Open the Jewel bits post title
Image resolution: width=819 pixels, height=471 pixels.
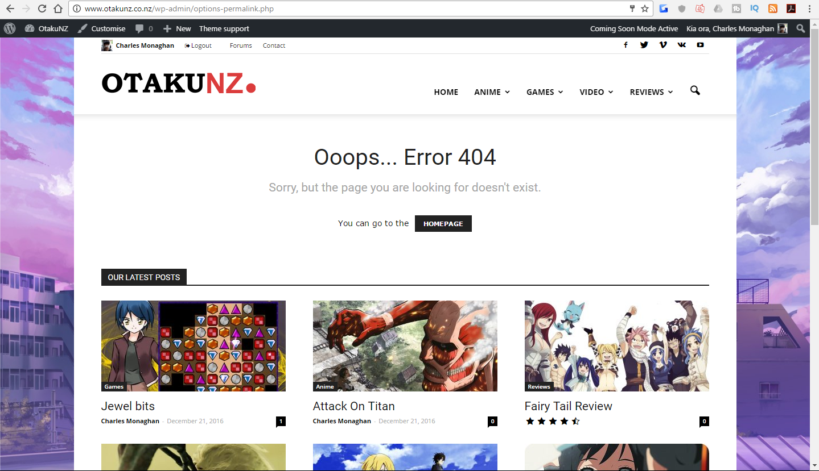pos(128,406)
